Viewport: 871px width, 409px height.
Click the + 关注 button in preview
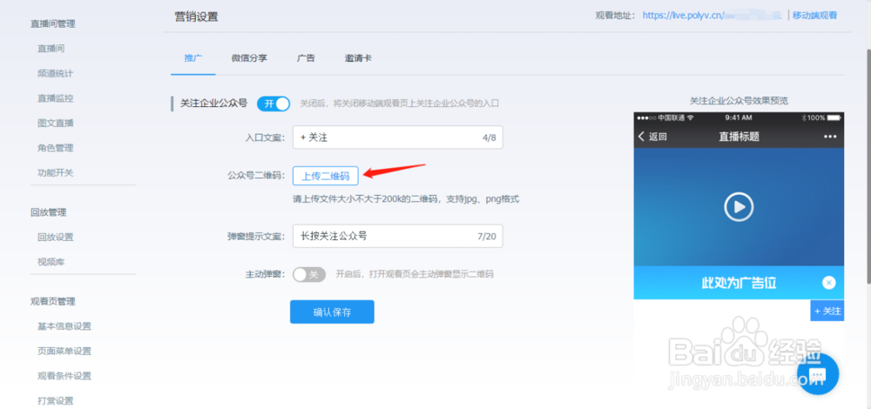(x=827, y=311)
